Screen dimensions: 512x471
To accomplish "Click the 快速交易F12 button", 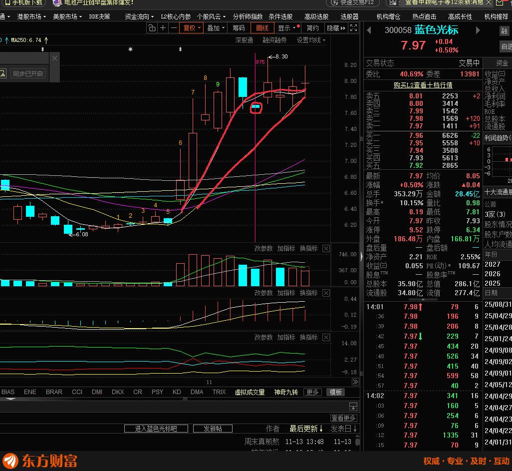I will pos(353,2).
